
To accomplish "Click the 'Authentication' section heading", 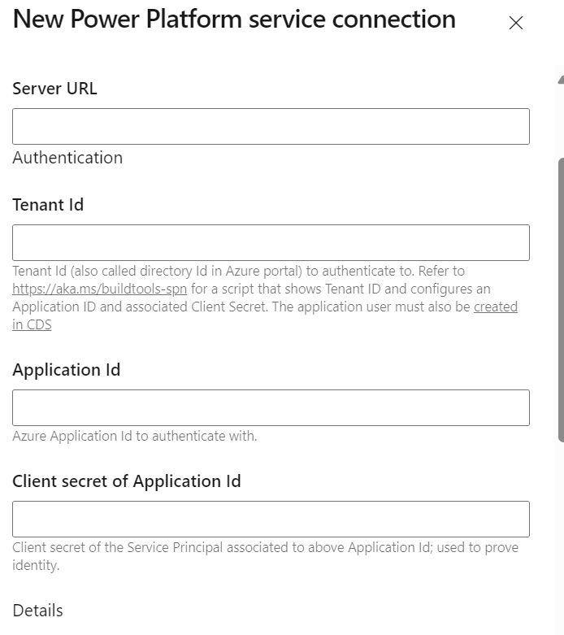I will (x=67, y=158).
